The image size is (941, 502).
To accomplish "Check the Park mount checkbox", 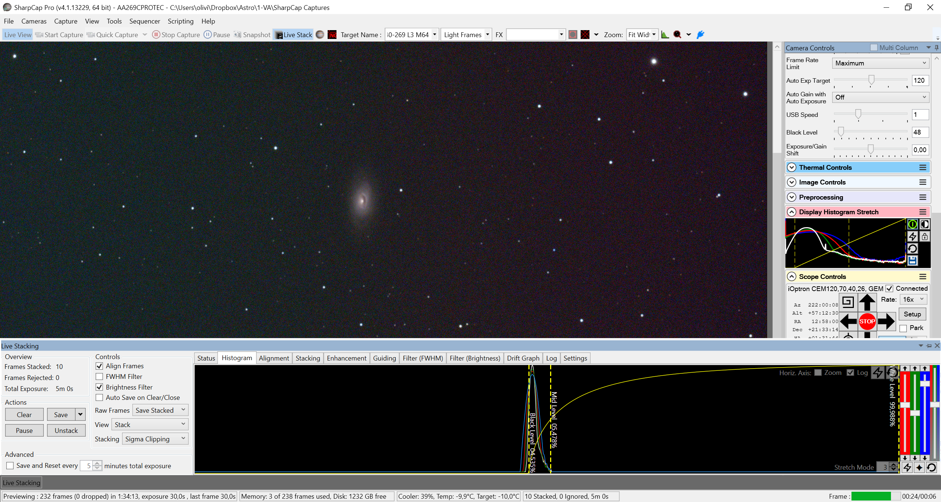I will [903, 328].
